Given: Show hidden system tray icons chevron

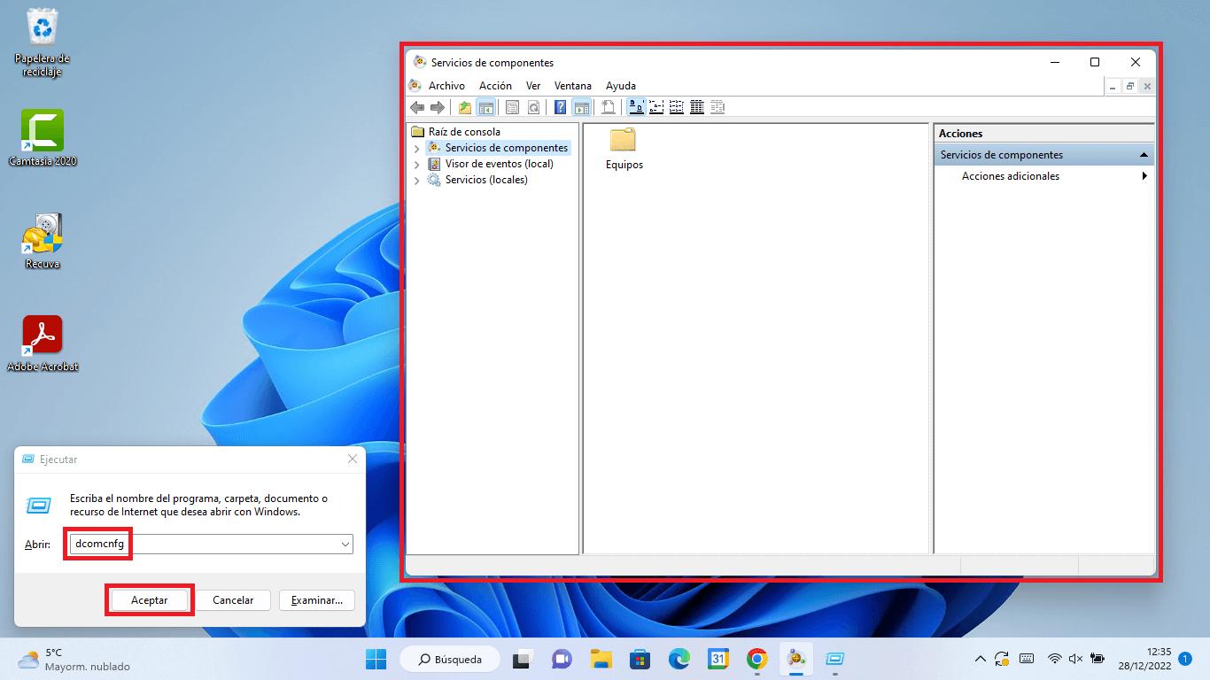Looking at the screenshot, I should point(980,659).
